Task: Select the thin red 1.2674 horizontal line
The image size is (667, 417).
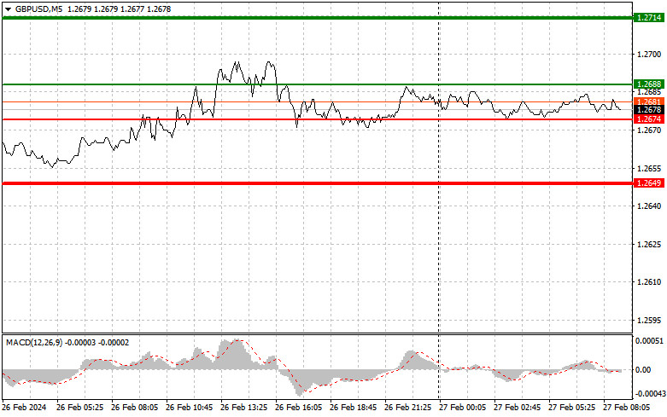Action: 318,119
